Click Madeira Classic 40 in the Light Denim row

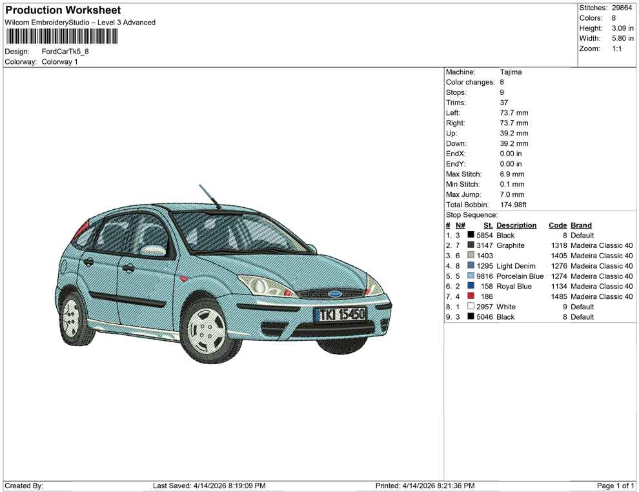pyautogui.click(x=602, y=266)
